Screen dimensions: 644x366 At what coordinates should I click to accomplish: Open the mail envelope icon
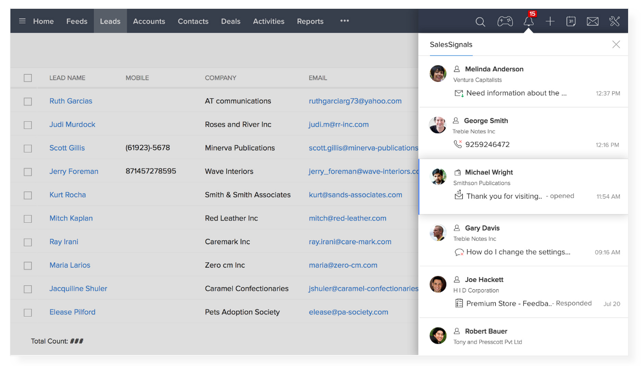click(592, 21)
